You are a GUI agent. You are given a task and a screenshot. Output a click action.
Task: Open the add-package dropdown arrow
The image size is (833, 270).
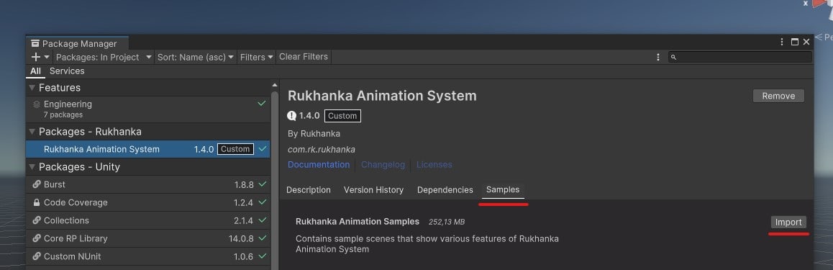pyautogui.click(x=47, y=58)
